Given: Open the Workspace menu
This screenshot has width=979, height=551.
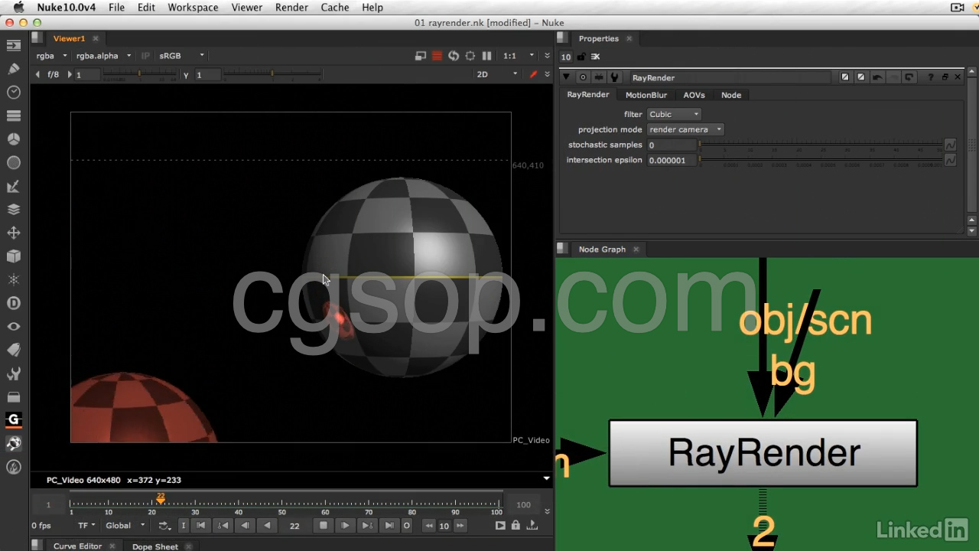Looking at the screenshot, I should 193,8.
